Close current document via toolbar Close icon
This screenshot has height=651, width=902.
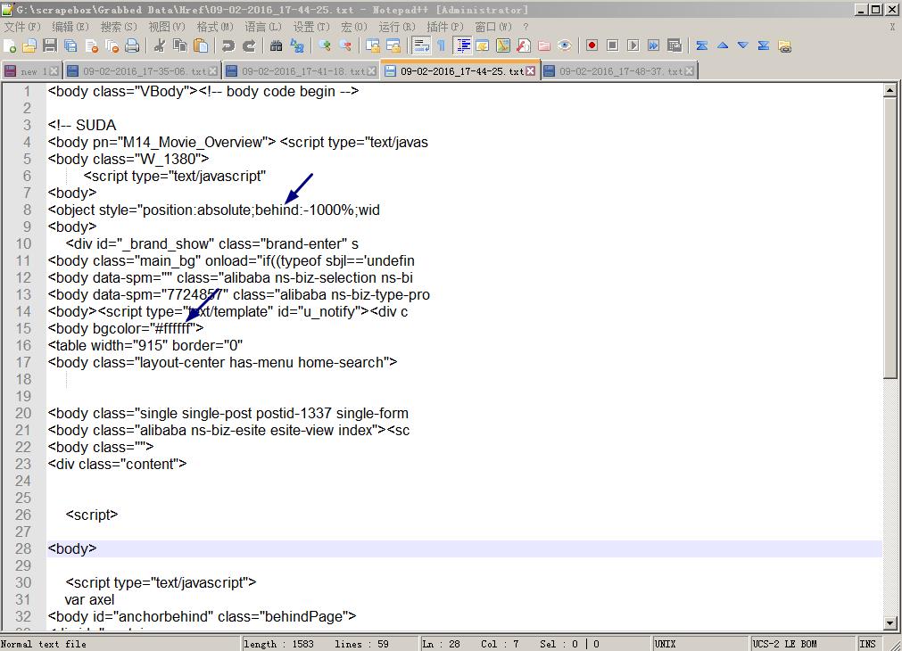tap(92, 46)
